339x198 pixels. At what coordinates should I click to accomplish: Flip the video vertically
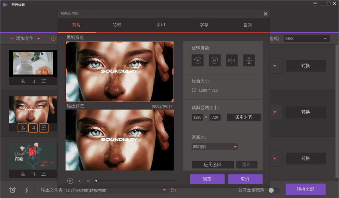[249, 60]
